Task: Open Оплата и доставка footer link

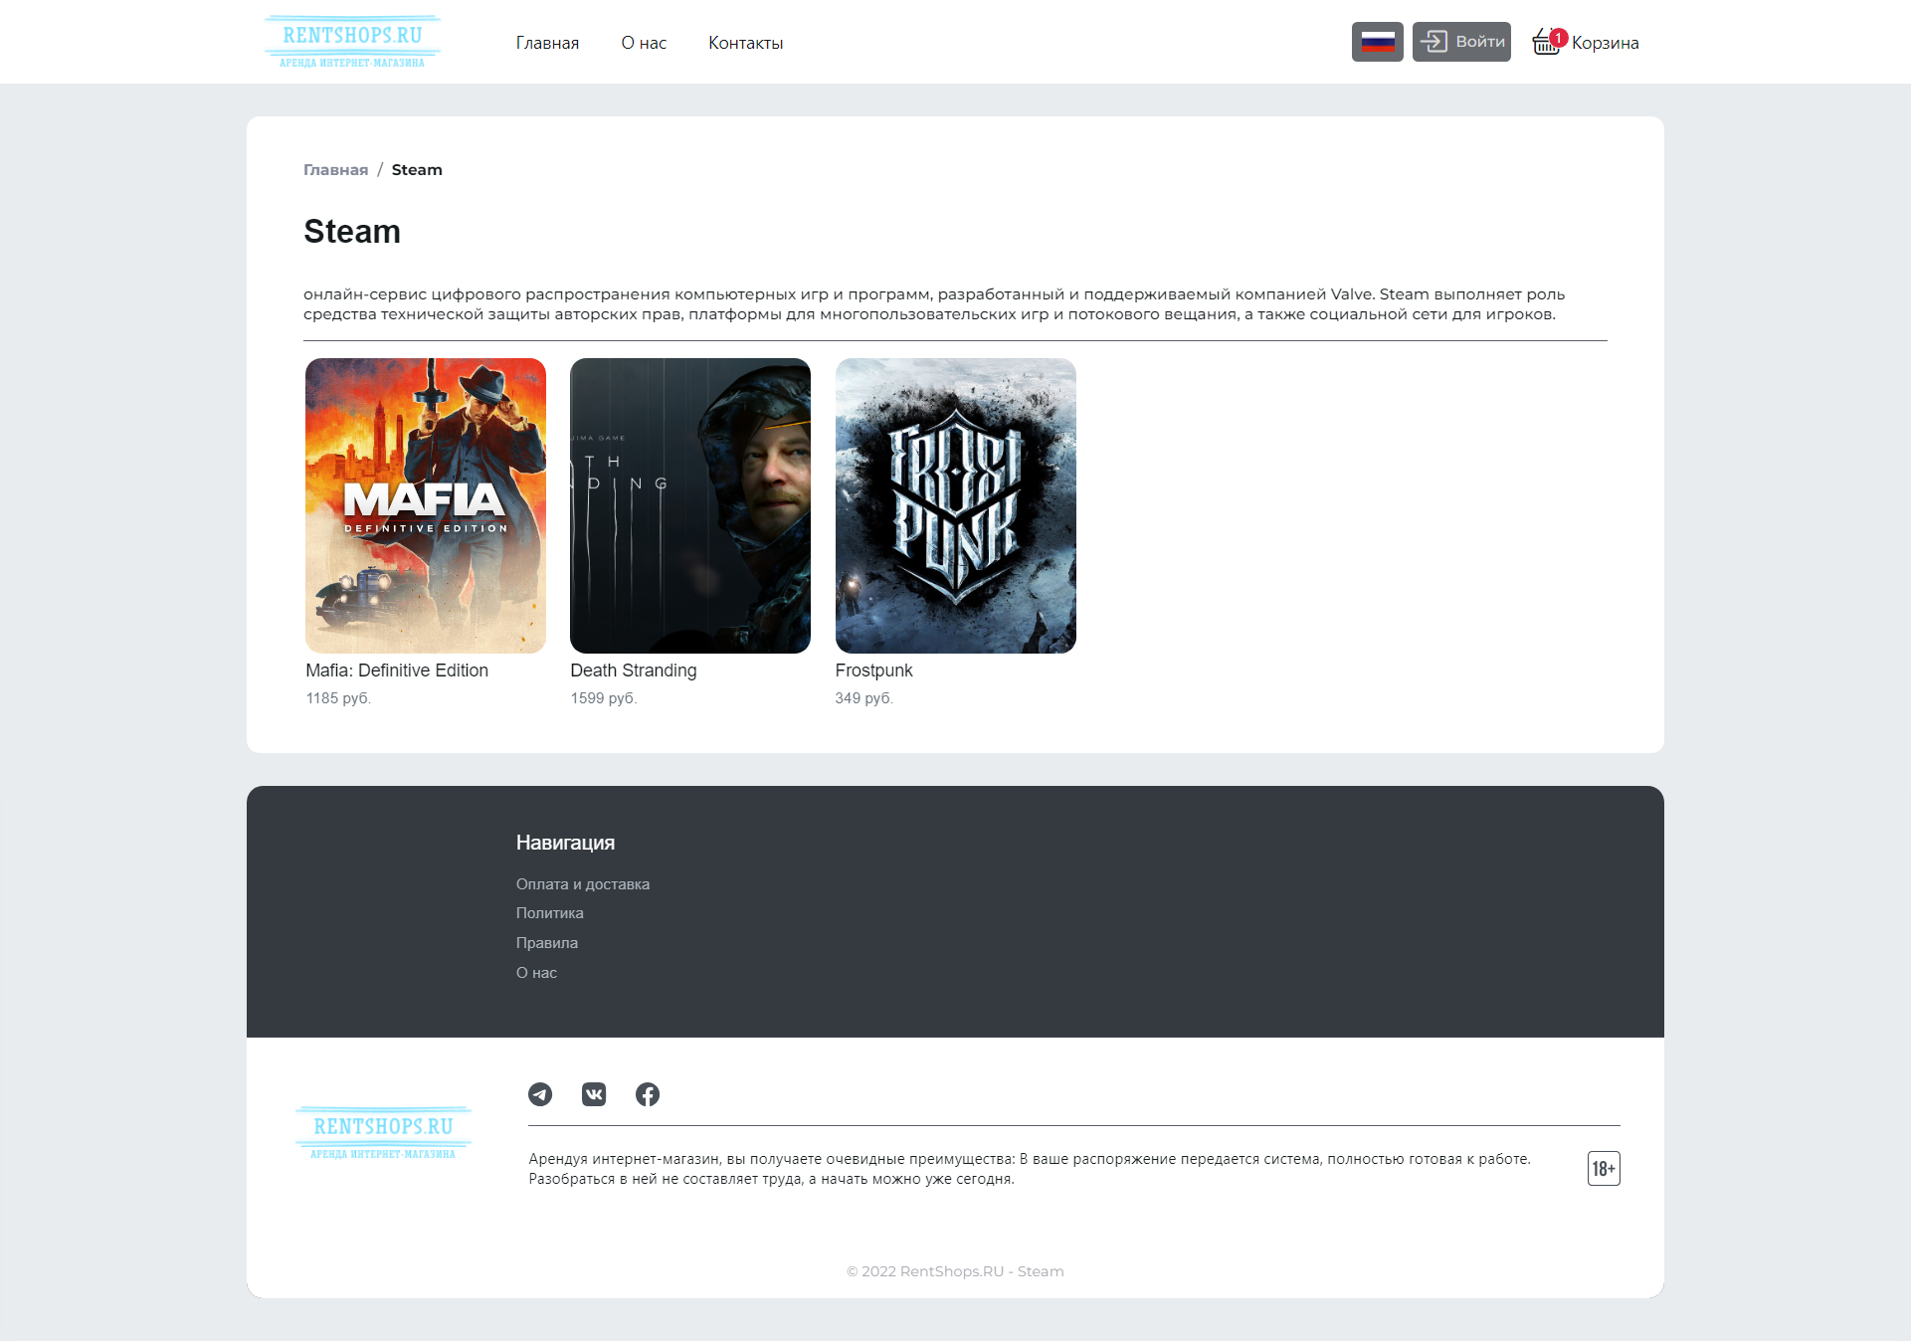Action: [x=583, y=884]
